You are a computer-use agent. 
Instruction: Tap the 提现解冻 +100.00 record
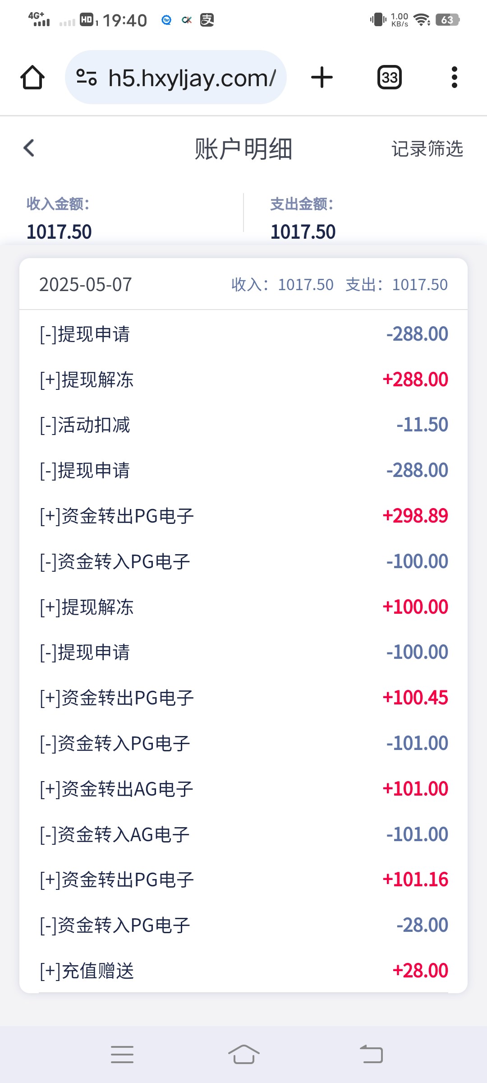243,607
